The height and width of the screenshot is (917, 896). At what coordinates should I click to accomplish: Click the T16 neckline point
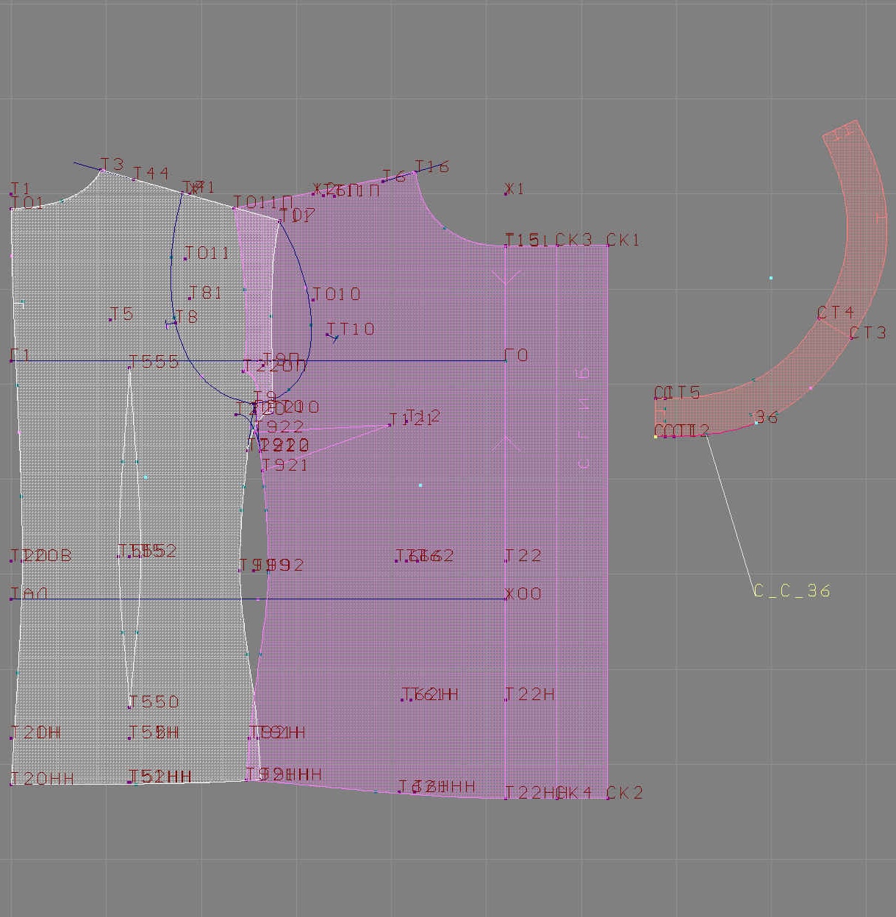pos(416,172)
